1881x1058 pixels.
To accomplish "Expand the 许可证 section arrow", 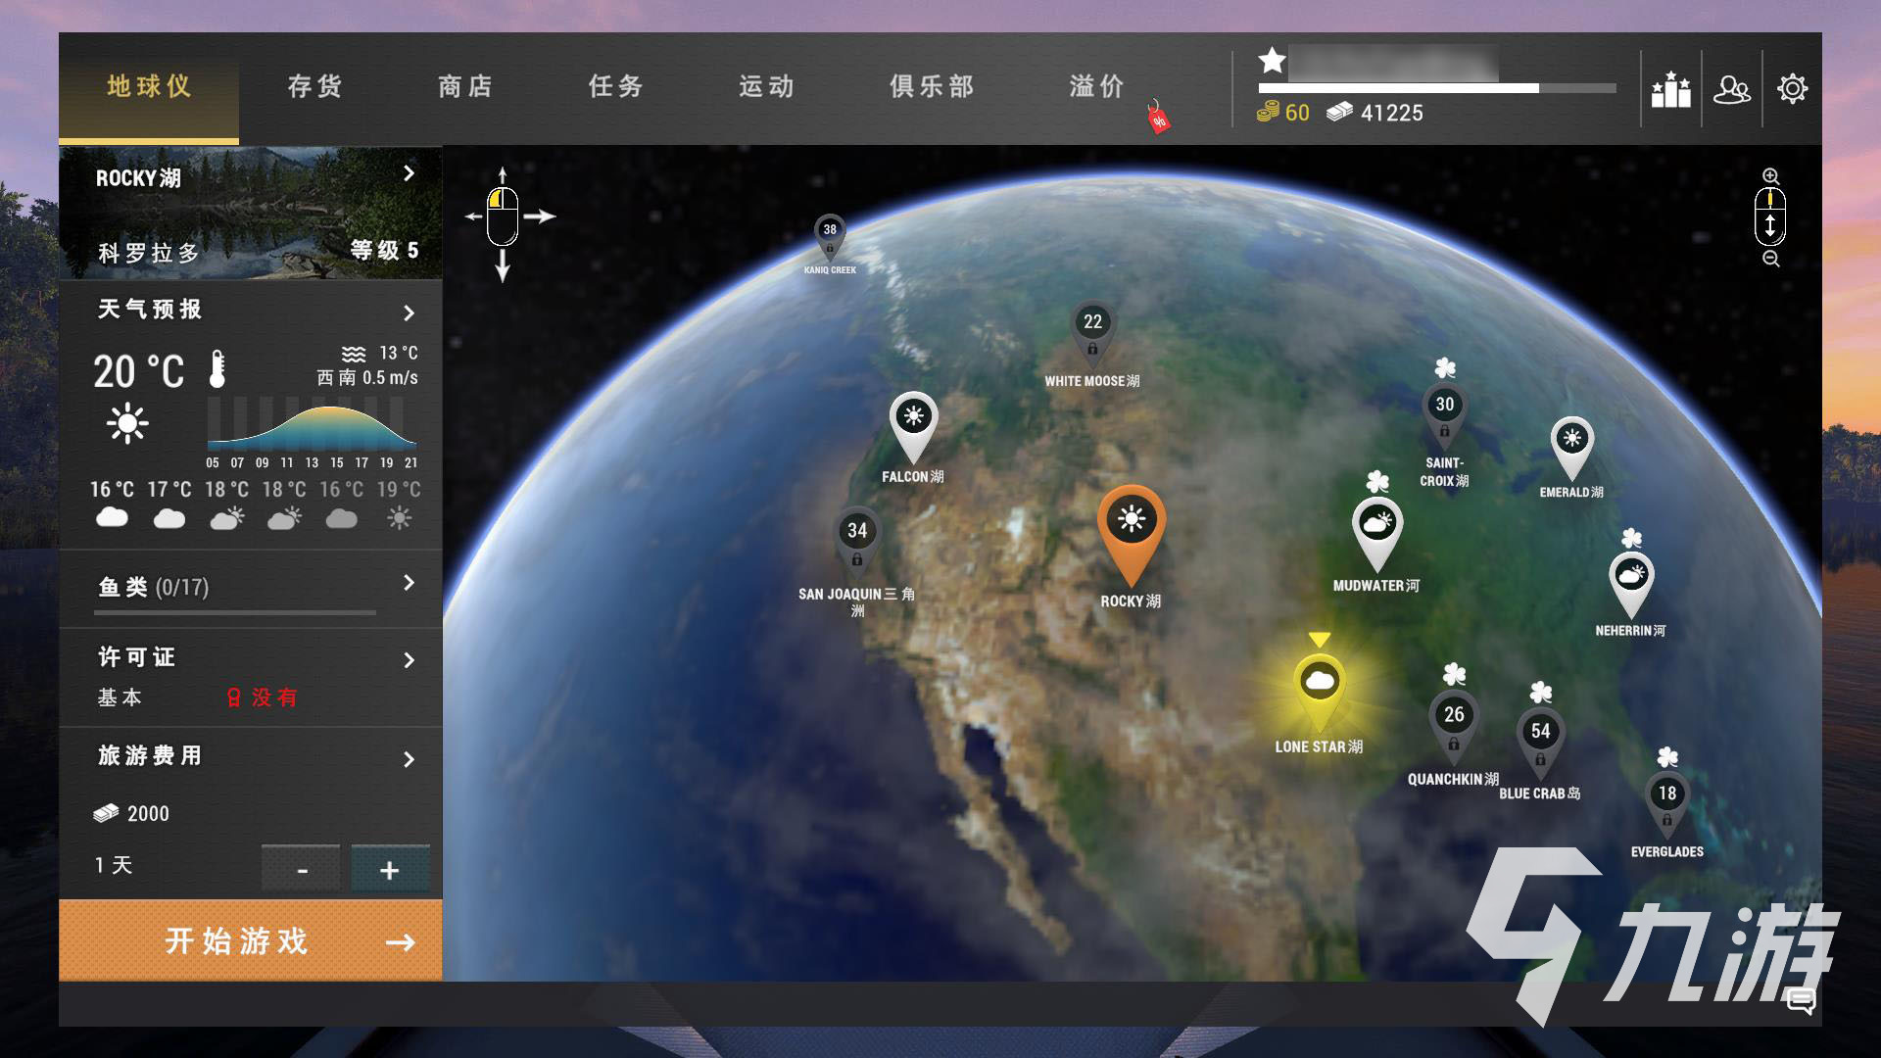I will [x=409, y=660].
